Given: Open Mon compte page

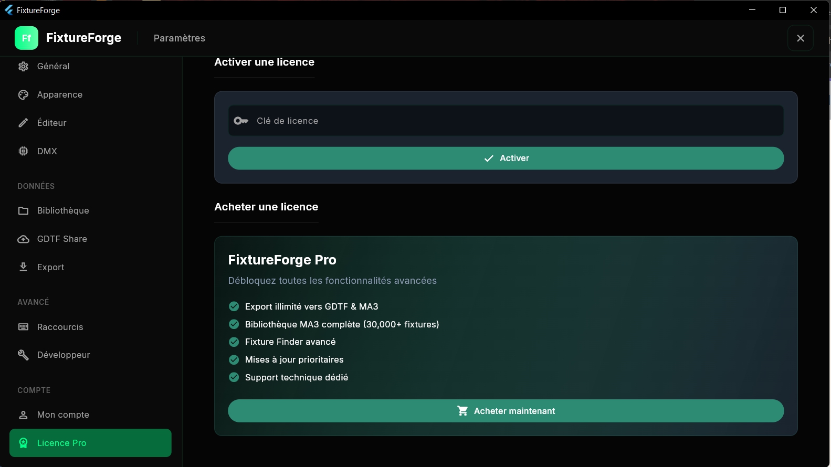Looking at the screenshot, I should point(90,415).
